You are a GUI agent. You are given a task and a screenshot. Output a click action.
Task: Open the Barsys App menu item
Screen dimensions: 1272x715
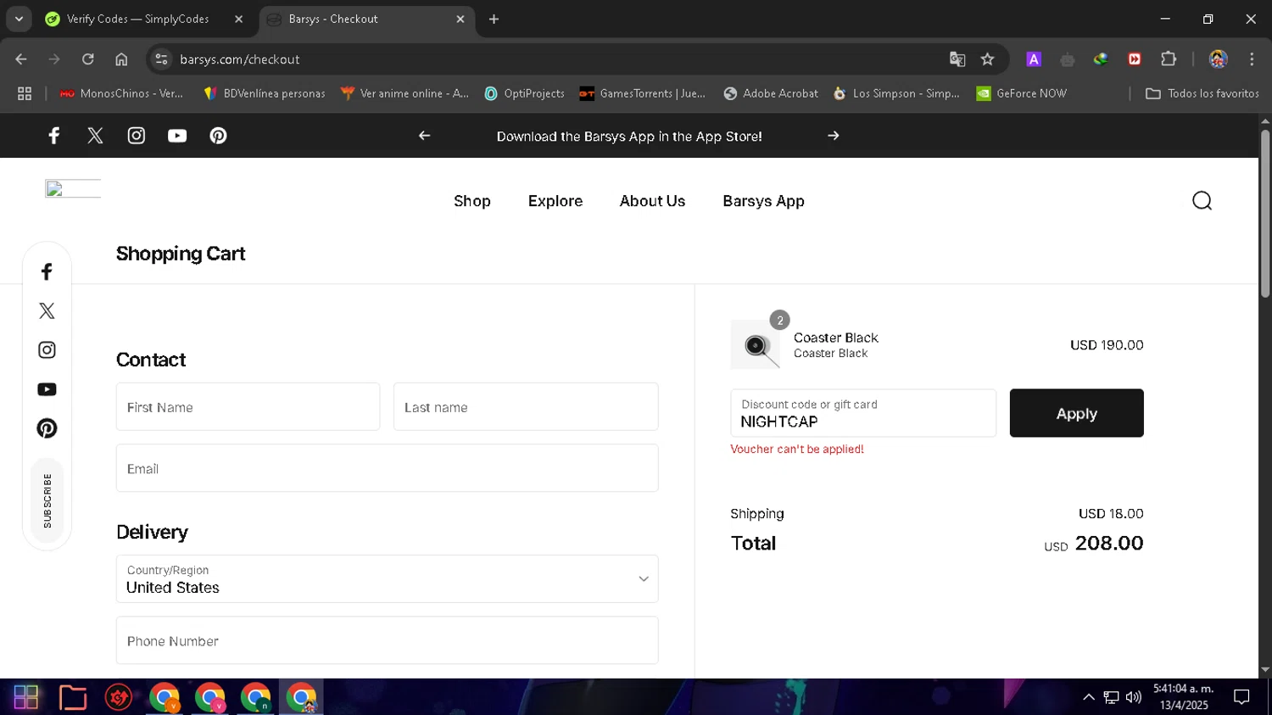763,201
